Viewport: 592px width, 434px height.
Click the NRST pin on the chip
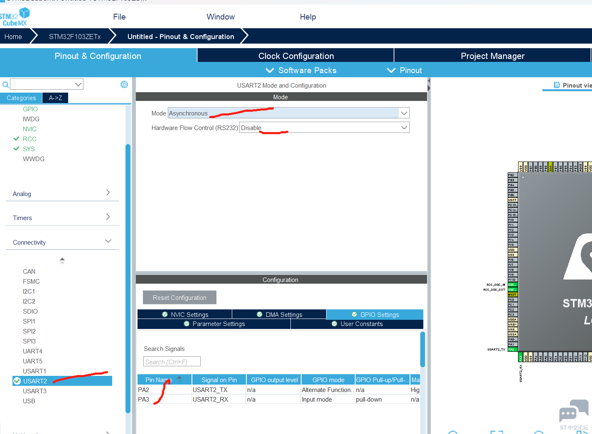[x=513, y=294]
